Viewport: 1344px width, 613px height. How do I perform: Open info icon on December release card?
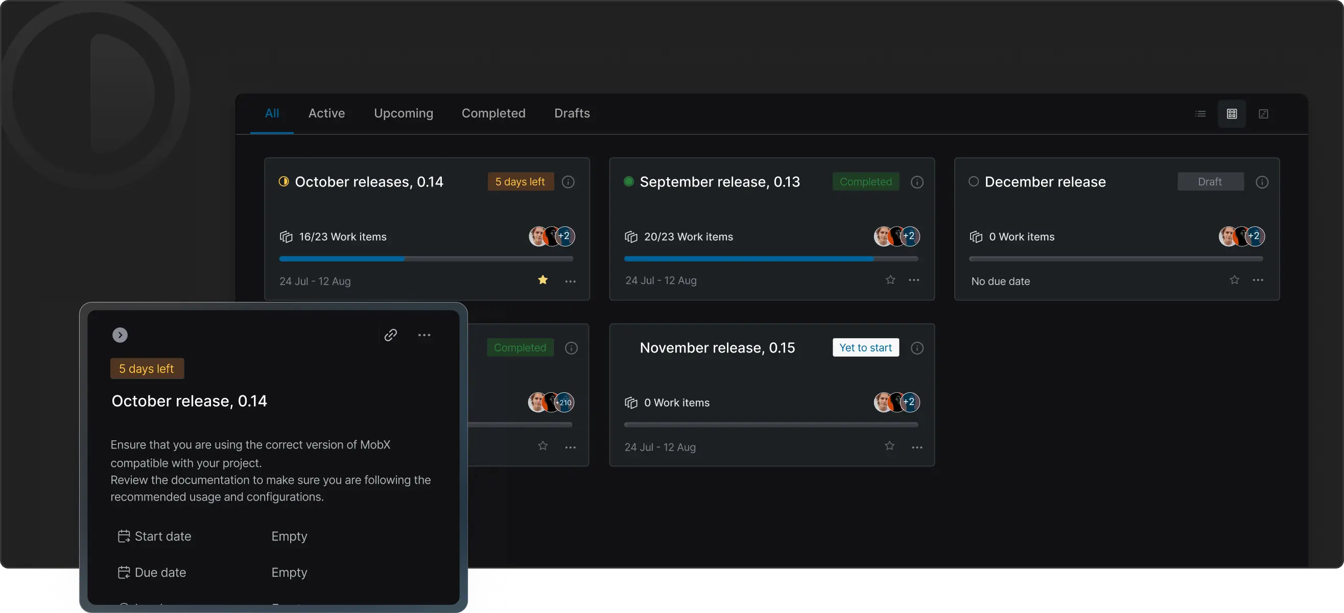tap(1262, 182)
